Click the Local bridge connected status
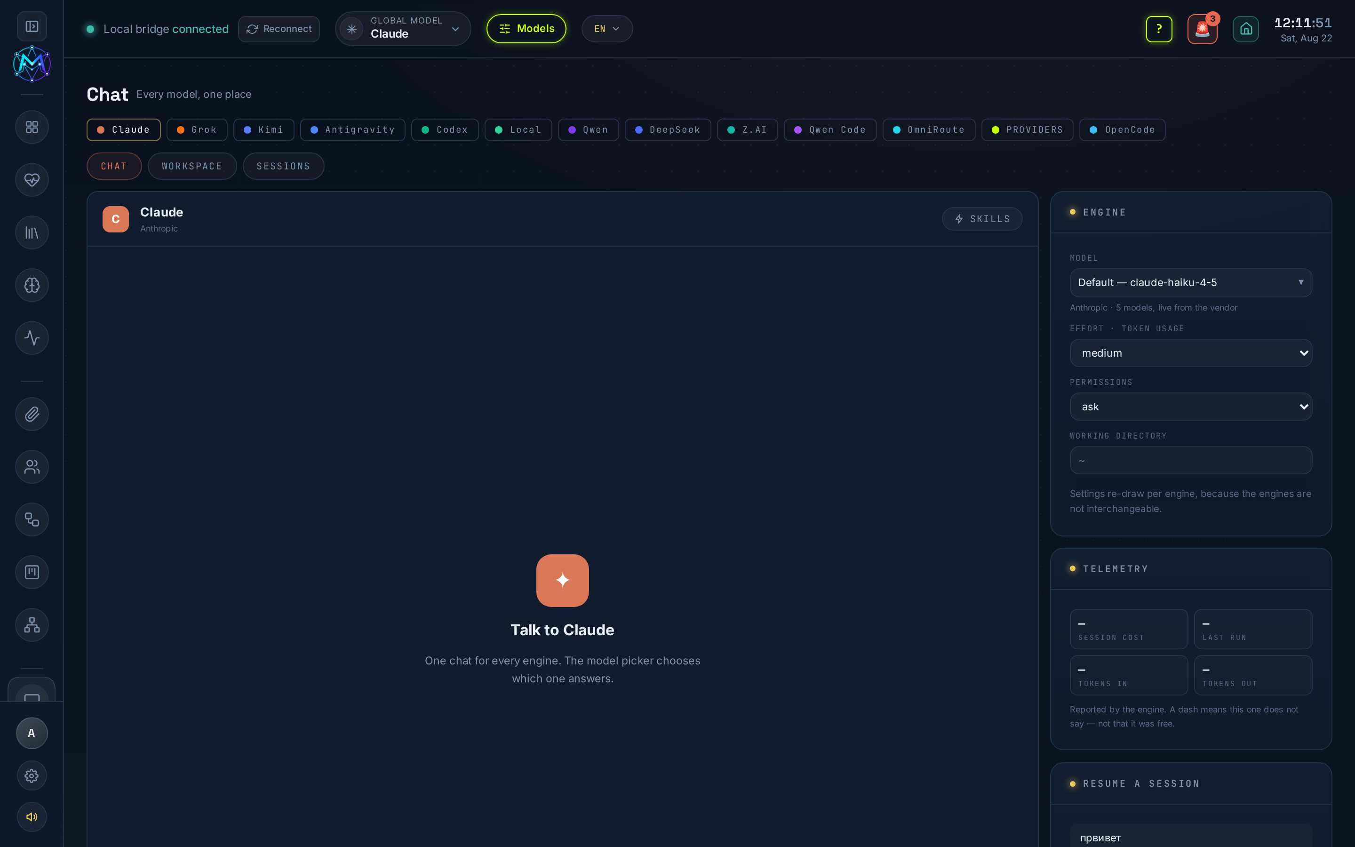 pos(157,29)
